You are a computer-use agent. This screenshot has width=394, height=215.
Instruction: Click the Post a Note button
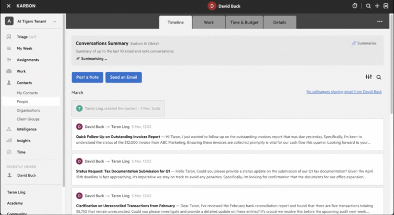[x=87, y=77]
